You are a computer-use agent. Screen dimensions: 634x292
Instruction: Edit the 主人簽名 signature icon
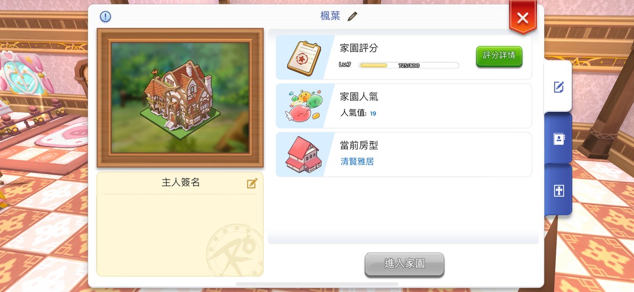pyautogui.click(x=252, y=183)
